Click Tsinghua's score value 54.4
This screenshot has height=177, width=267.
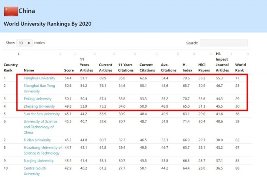tap(68, 78)
